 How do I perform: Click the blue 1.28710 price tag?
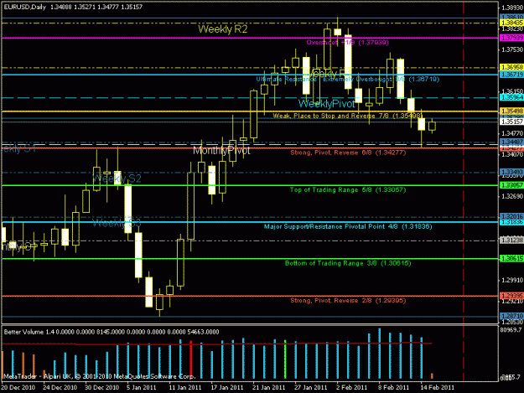coord(511,316)
